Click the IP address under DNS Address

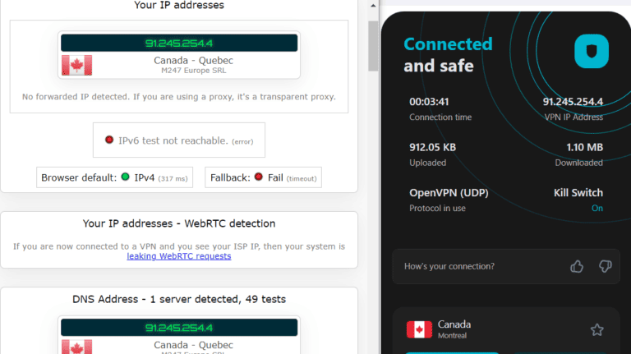pos(178,328)
